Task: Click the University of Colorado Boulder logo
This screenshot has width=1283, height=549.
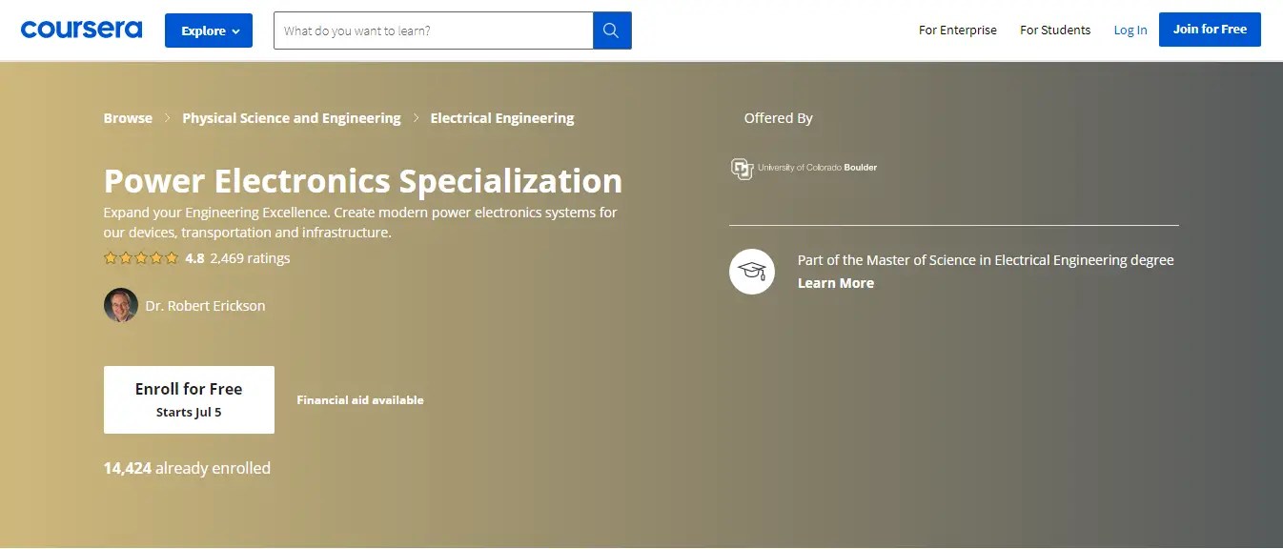Action: 804,168
